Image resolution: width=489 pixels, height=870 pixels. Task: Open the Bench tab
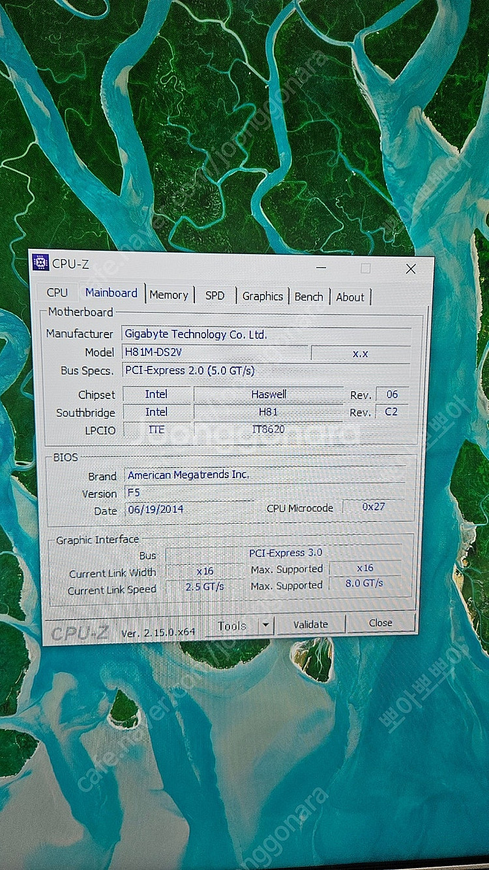(x=309, y=297)
